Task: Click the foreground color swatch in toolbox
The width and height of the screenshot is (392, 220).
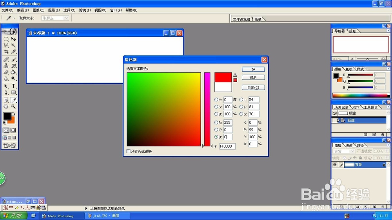Action: (7, 116)
